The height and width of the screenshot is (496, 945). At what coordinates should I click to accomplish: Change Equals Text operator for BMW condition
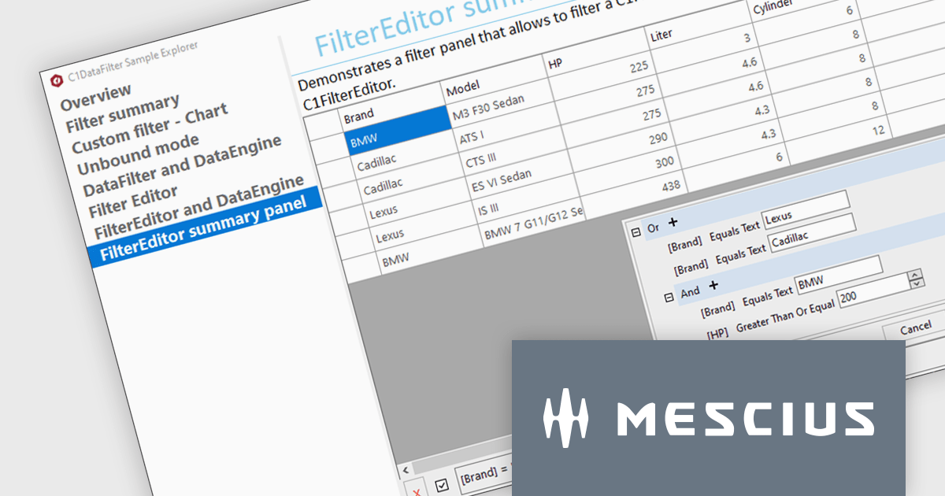click(768, 295)
